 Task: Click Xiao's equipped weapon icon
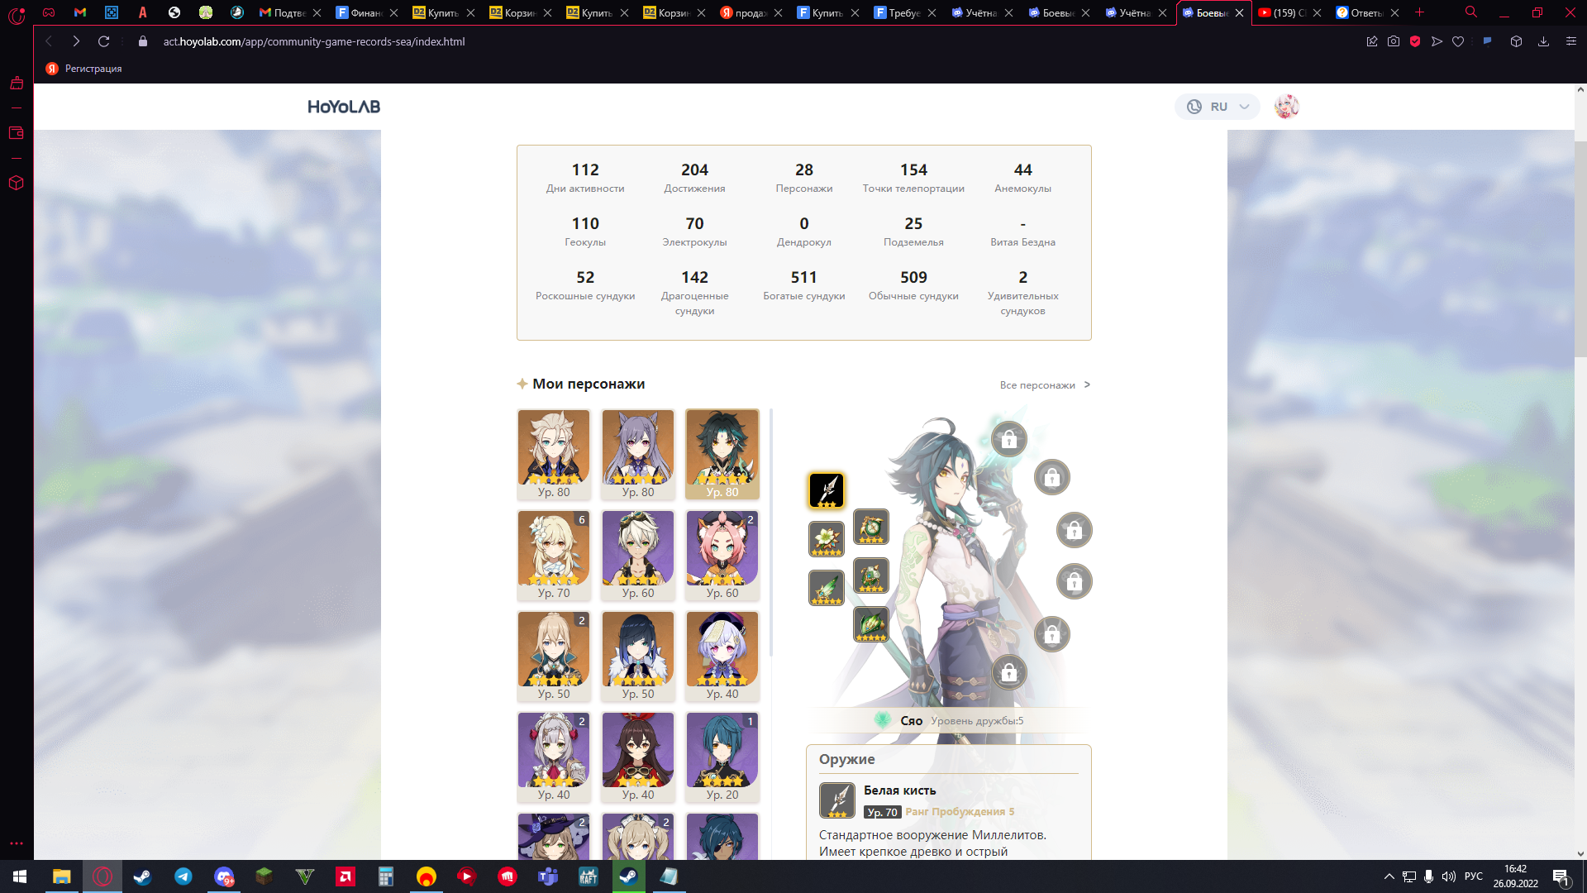tap(827, 490)
